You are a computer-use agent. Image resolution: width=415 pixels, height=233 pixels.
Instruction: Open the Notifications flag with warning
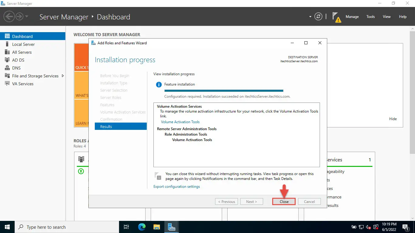click(336, 17)
